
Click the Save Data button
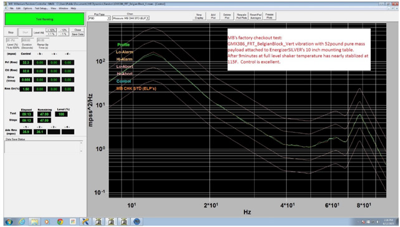tap(77, 34)
